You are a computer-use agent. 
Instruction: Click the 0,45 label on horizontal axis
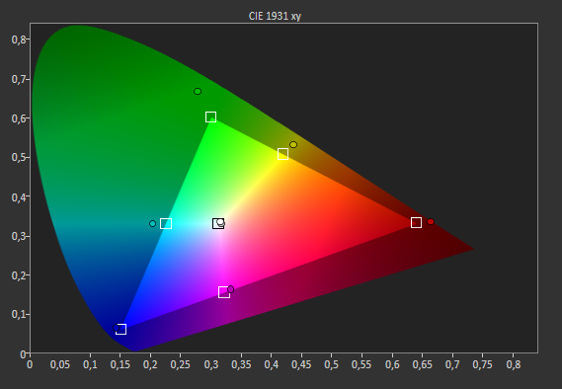pyautogui.click(x=301, y=364)
